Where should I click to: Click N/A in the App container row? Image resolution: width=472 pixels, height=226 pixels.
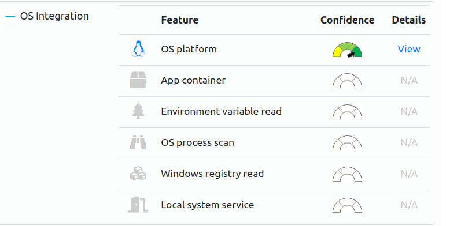[x=409, y=80]
